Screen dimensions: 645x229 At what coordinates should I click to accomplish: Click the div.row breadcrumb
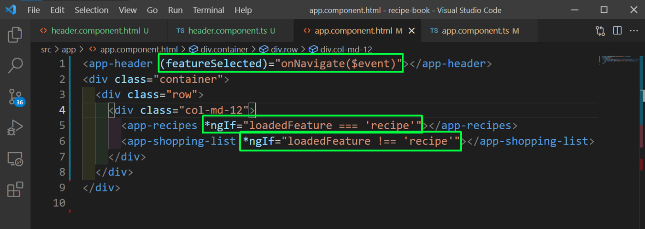point(279,49)
